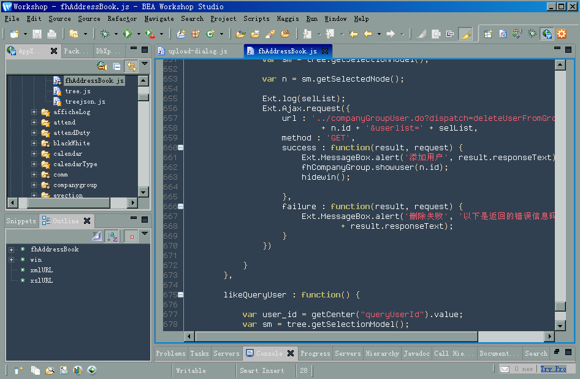Click the editor vertical scrollbar thumb

[x=560, y=307]
